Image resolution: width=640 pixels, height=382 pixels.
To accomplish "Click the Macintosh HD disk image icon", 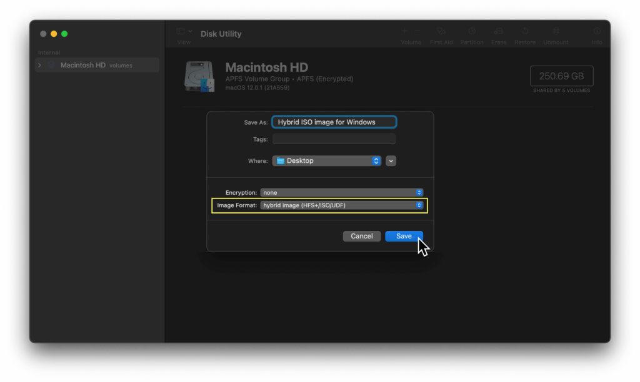I will click(x=199, y=76).
